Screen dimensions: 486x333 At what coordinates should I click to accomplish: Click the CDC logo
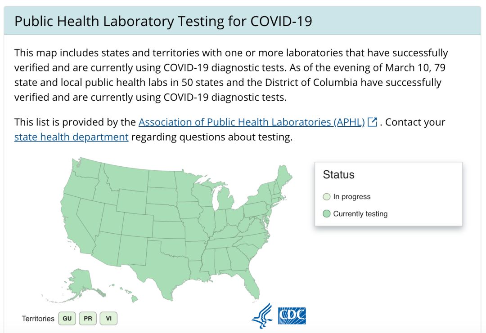(292, 315)
